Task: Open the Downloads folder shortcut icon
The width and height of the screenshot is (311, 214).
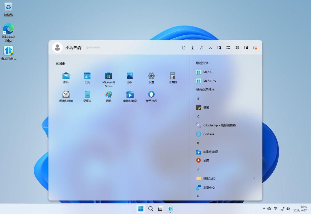Action: tap(193, 47)
